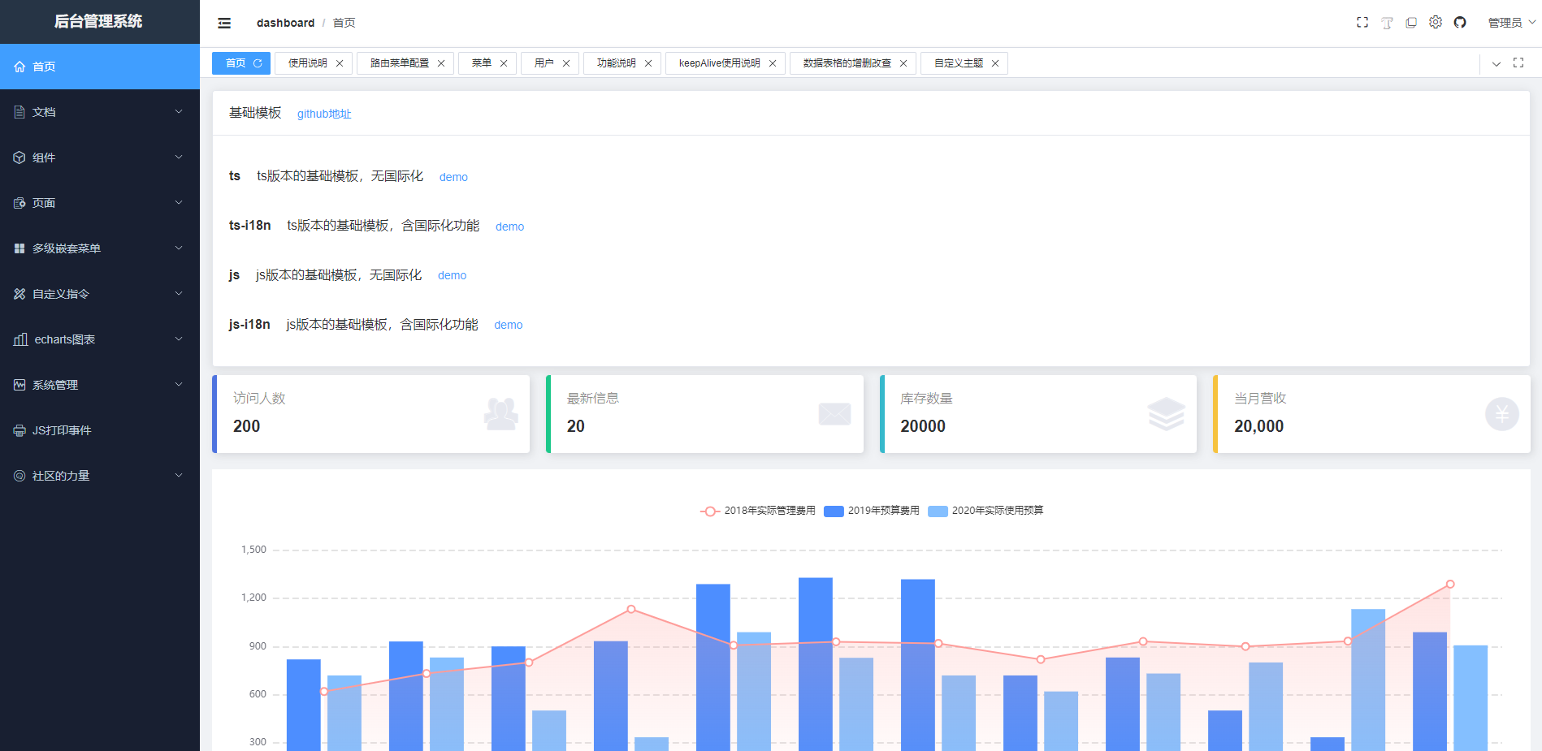
Task: Toggle the 2019年预算费用 legend series
Action: pyautogui.click(x=871, y=511)
